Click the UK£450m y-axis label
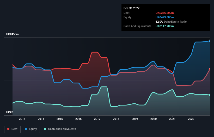 (13, 34)
